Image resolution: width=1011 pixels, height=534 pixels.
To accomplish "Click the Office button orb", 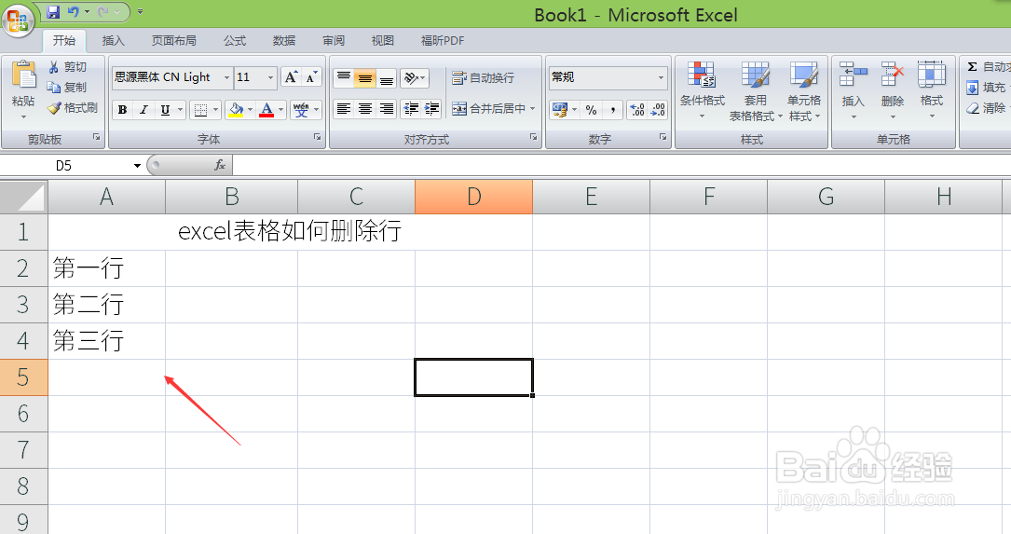I will (x=18, y=20).
